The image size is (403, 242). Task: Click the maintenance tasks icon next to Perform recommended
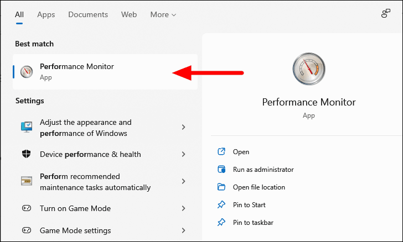pos(27,181)
